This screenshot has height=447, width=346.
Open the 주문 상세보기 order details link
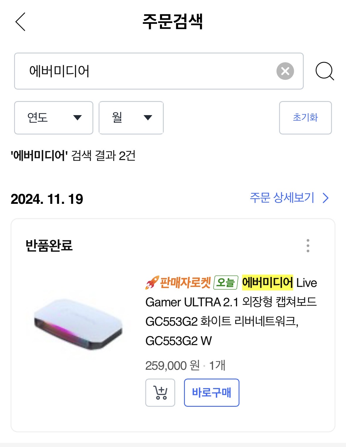[x=282, y=198]
